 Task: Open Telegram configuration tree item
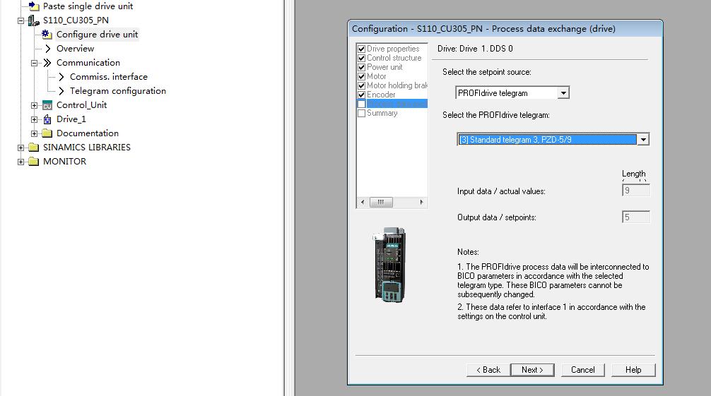pyautogui.click(x=118, y=91)
